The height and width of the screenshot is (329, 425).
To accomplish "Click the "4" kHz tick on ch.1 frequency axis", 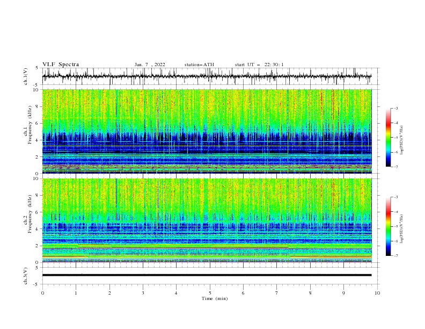I will [38, 140].
